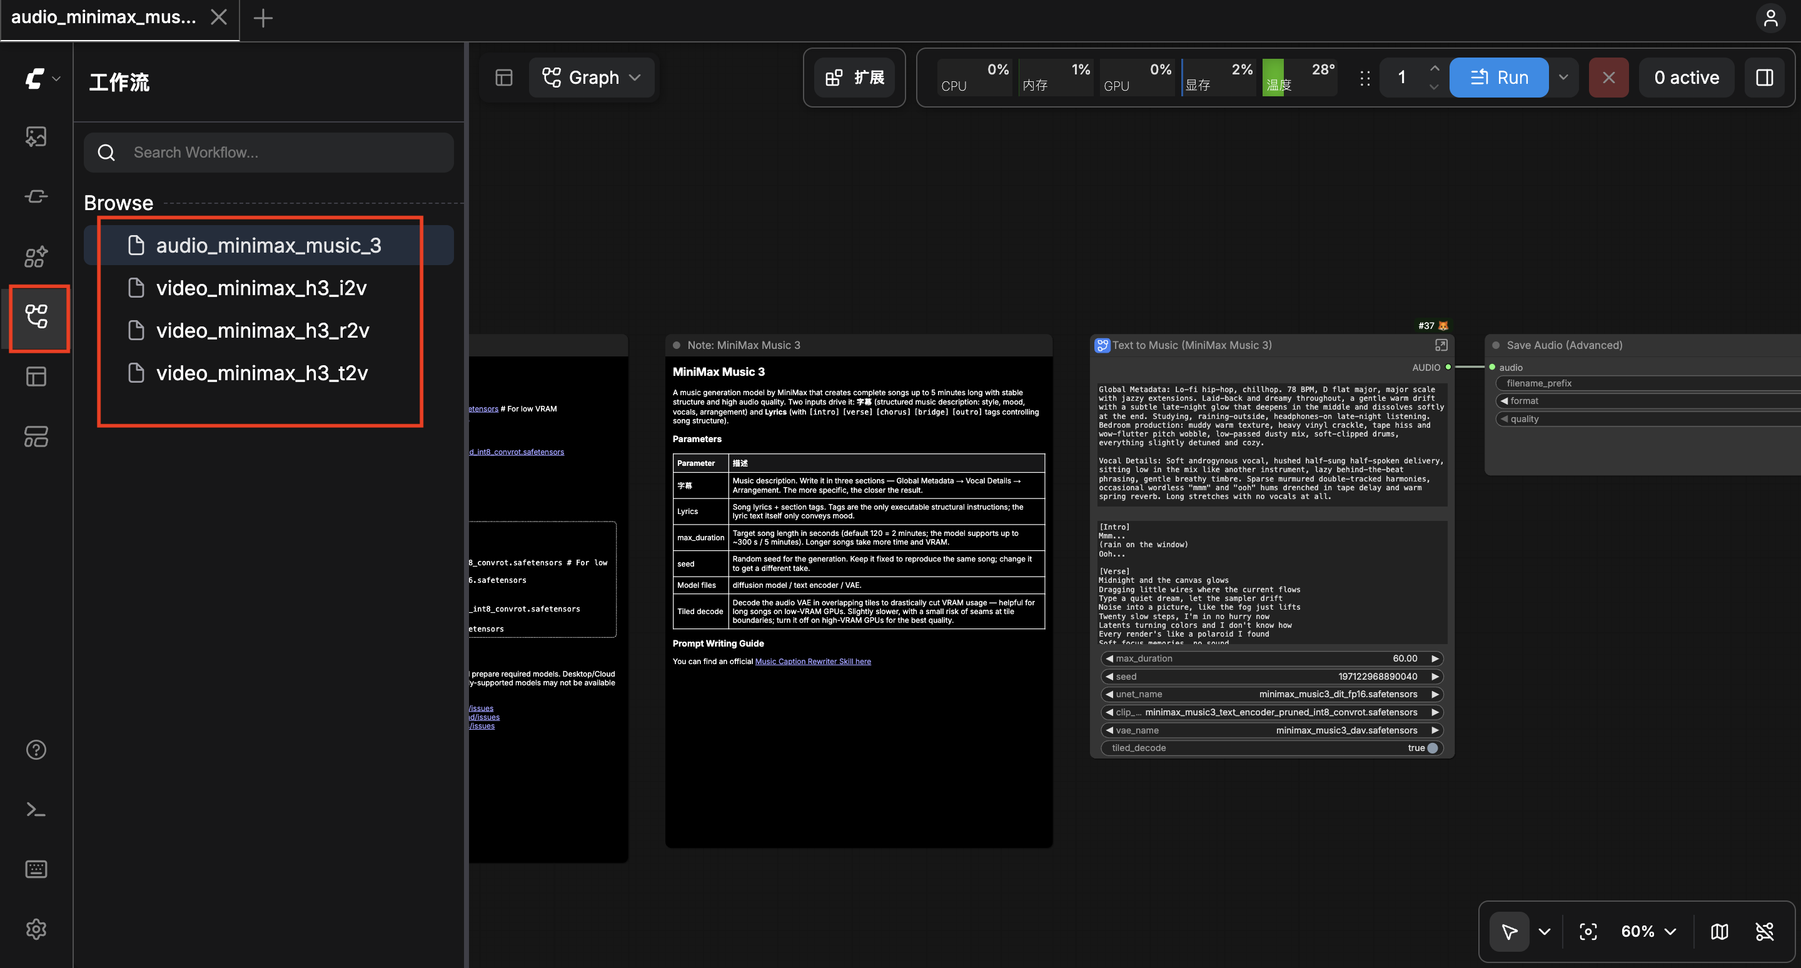Open the Music Caption Rewriter Skill here link
Screen dimensions: 1801x968
point(813,661)
